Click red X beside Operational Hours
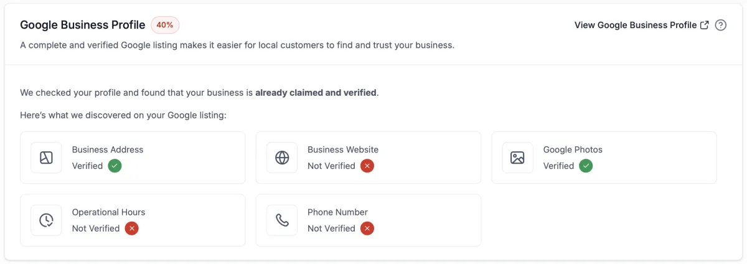Image resolution: width=747 pixels, height=264 pixels. [131, 228]
